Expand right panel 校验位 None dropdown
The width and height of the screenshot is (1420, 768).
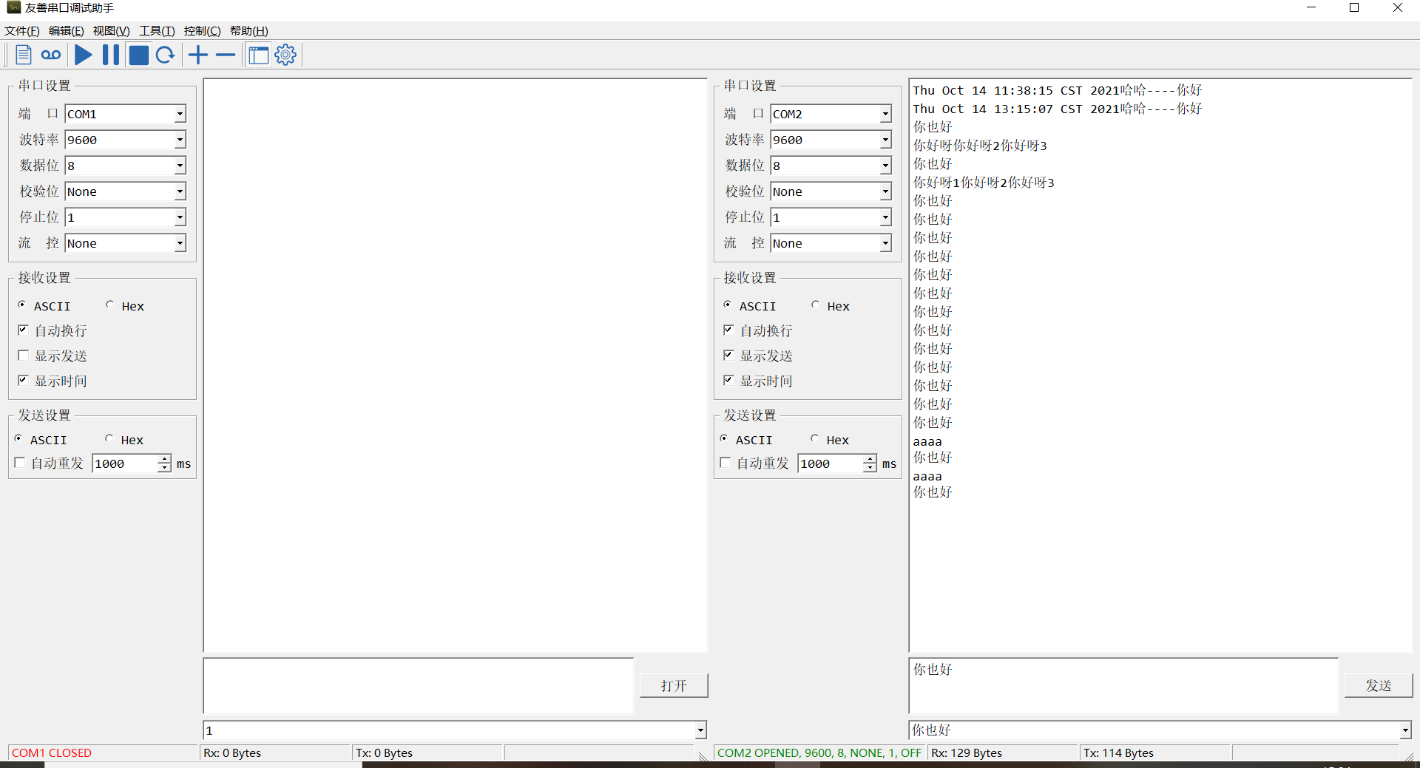coord(885,191)
